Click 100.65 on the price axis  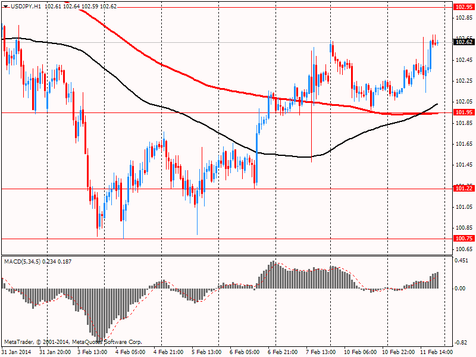[x=464, y=249]
